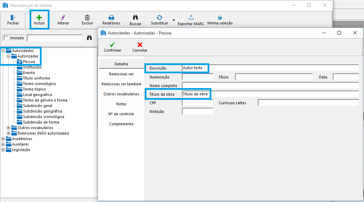Collapse the Autorizadas tree node
364x202 pixels.
(8, 56)
